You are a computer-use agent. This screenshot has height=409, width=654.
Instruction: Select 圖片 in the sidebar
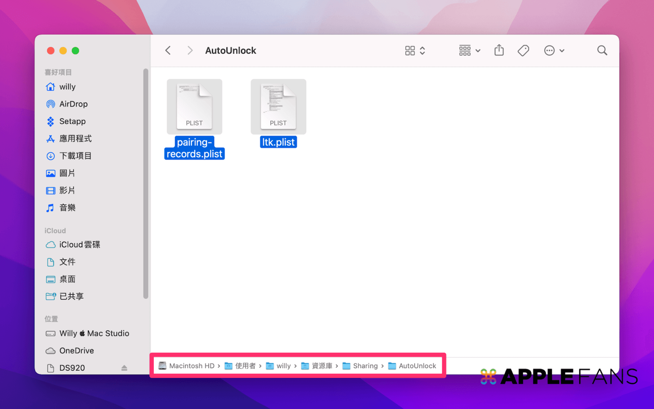(x=68, y=173)
